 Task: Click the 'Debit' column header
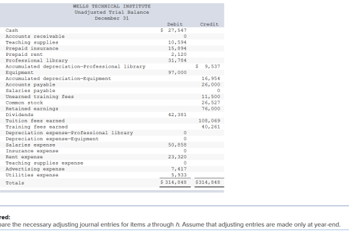[175, 24]
